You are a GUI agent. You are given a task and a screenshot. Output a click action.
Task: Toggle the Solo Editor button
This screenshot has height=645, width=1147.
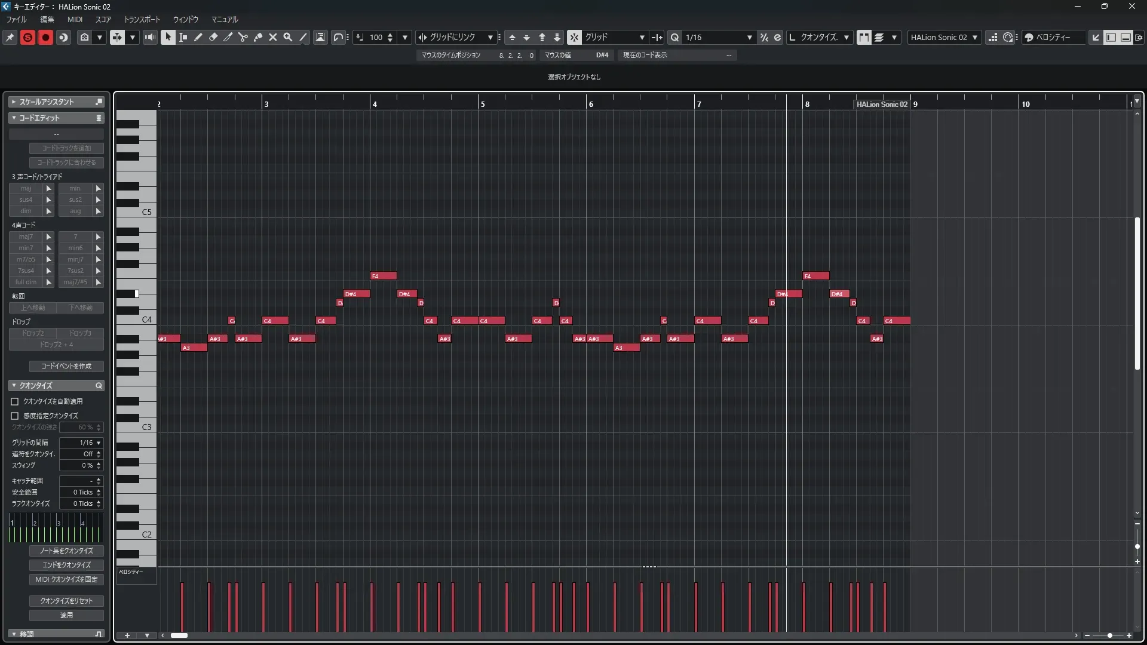[27, 37]
